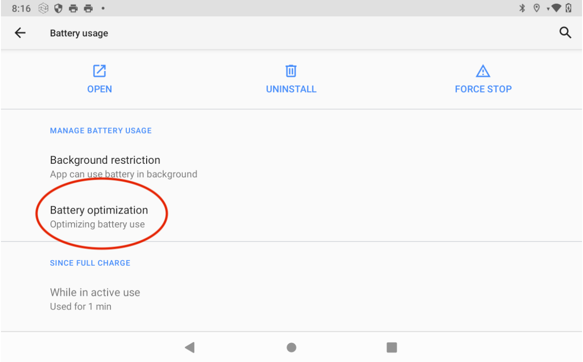Viewport: 583px width, 362px height.
Task: Click the MANAGE BATTERY USAGE section header
Action: (x=101, y=131)
